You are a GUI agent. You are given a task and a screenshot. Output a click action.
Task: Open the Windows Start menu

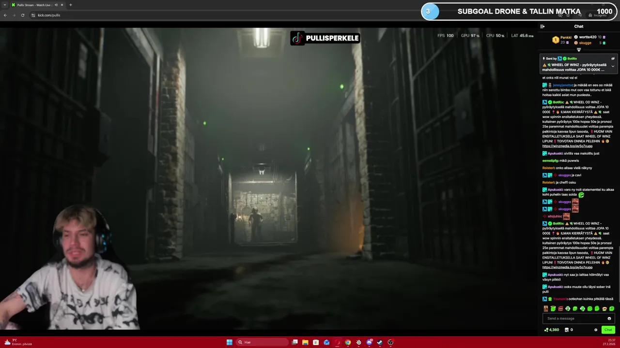229,342
